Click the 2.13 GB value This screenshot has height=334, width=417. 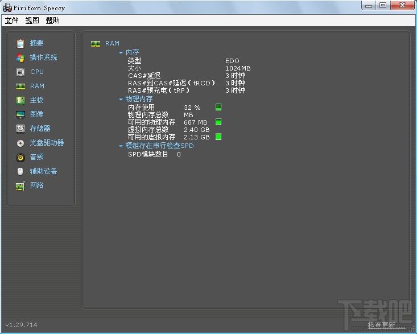(197, 137)
